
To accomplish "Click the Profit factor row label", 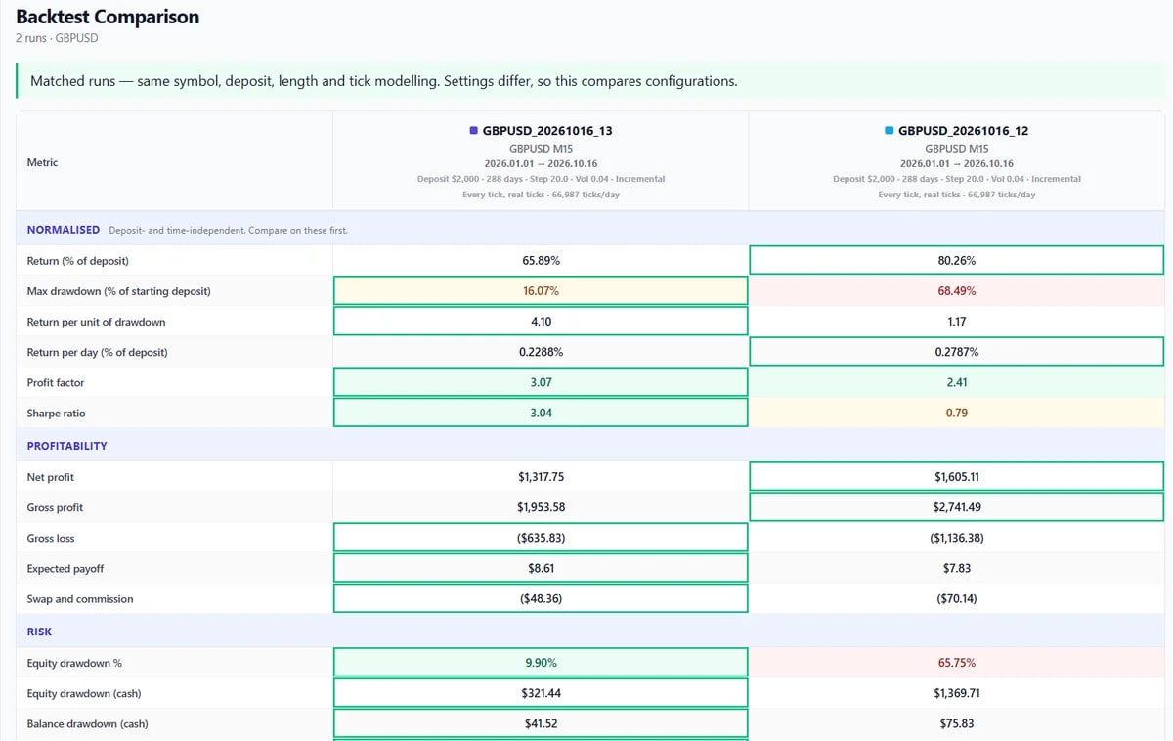I will [58, 382].
